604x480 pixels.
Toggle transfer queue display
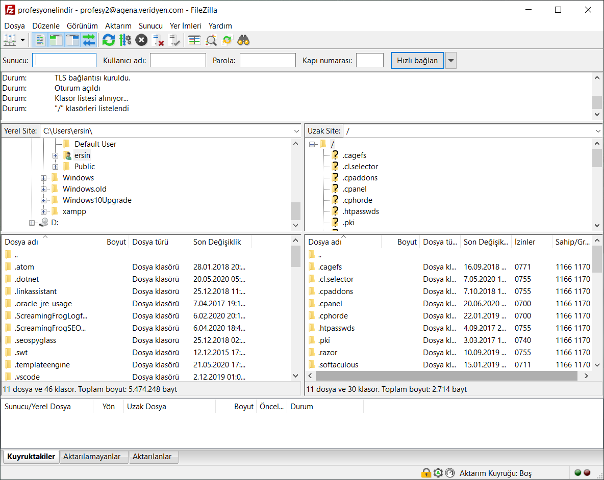click(x=89, y=40)
